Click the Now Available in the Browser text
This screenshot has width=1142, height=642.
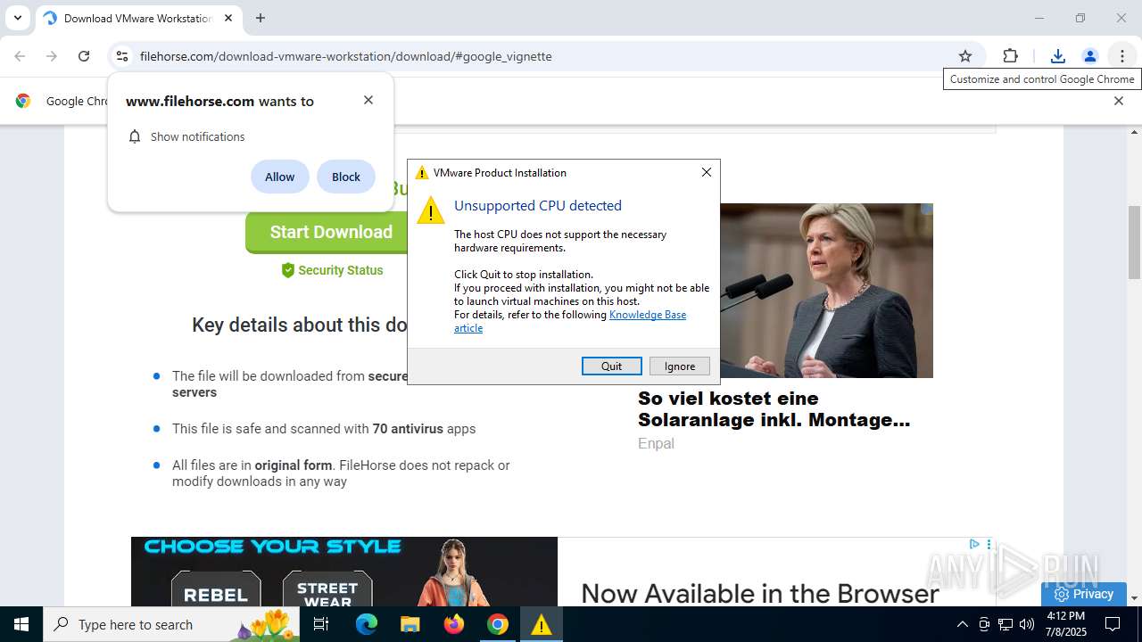(760, 593)
